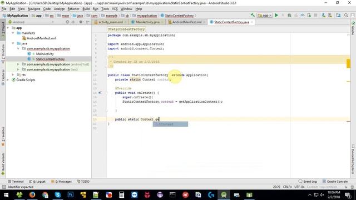Click the StaticContextFactory editor breadcrumb label
The image size is (356, 200).
tap(126, 29)
